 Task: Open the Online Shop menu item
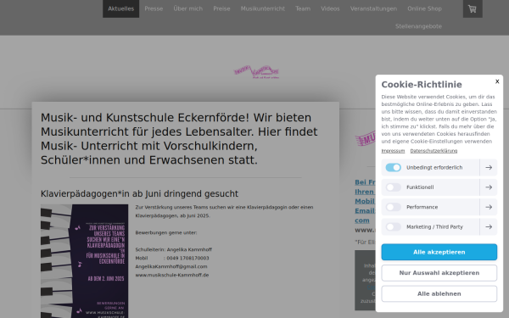[x=424, y=8]
